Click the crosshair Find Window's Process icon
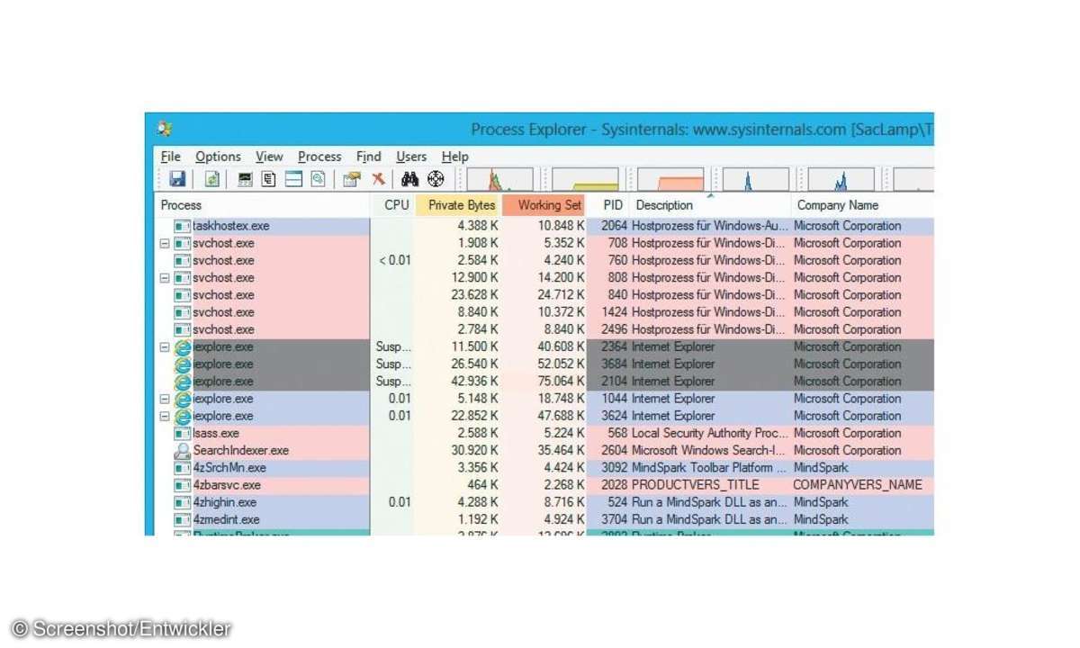Image resolution: width=1080 pixels, height=648 pixels. (436, 179)
